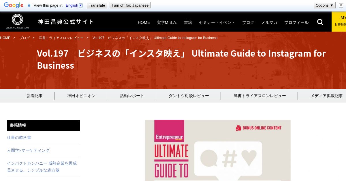Select the 神田オピニオン tab
The width and height of the screenshot is (346, 181).
[x=81, y=96]
